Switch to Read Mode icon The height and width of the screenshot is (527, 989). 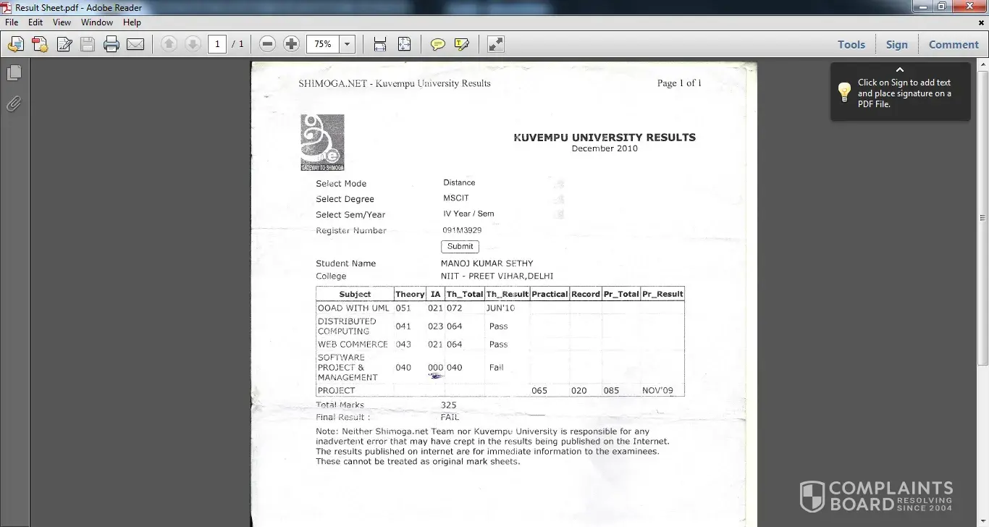tap(496, 44)
